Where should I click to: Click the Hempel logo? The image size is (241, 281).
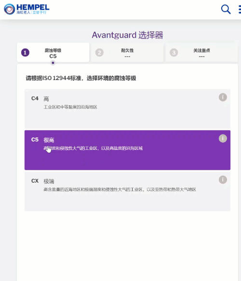click(x=27, y=9)
